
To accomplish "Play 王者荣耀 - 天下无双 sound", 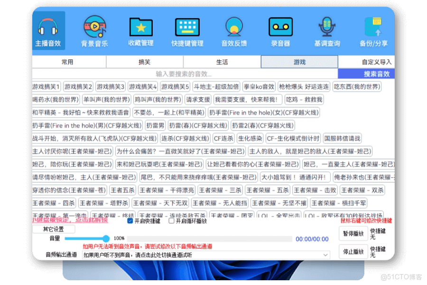I will (160, 203).
